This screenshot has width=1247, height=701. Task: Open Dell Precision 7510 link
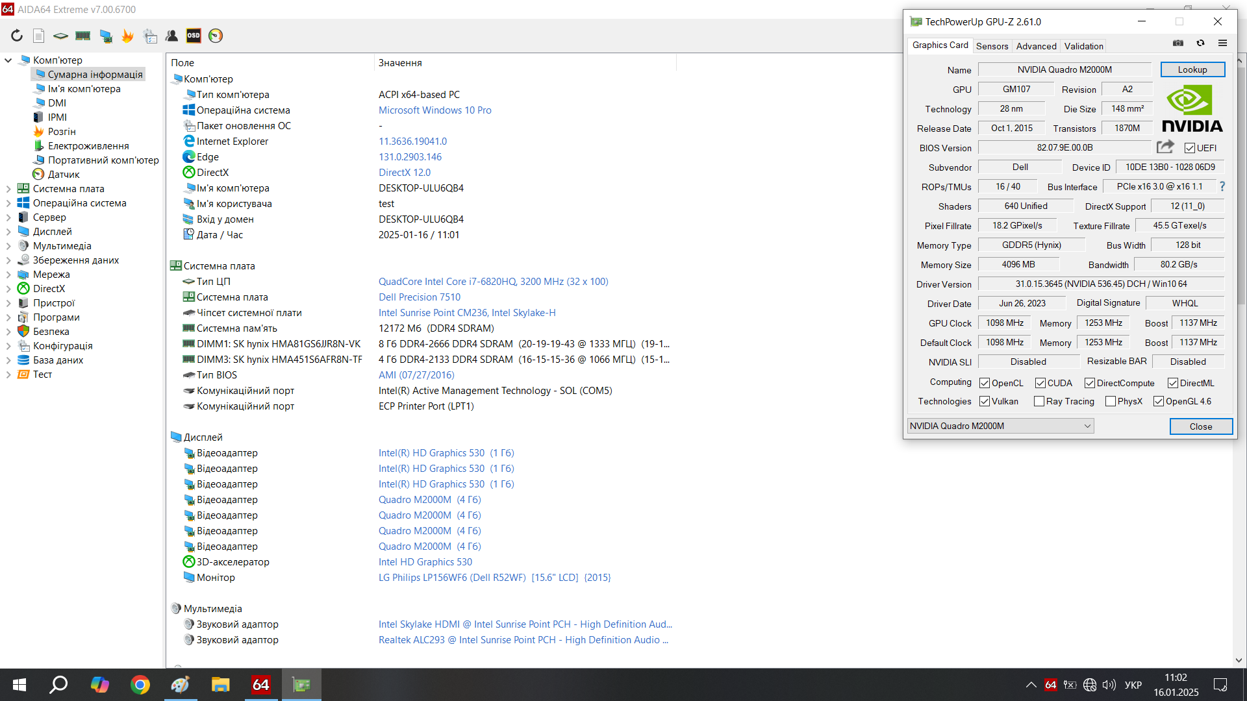(420, 297)
